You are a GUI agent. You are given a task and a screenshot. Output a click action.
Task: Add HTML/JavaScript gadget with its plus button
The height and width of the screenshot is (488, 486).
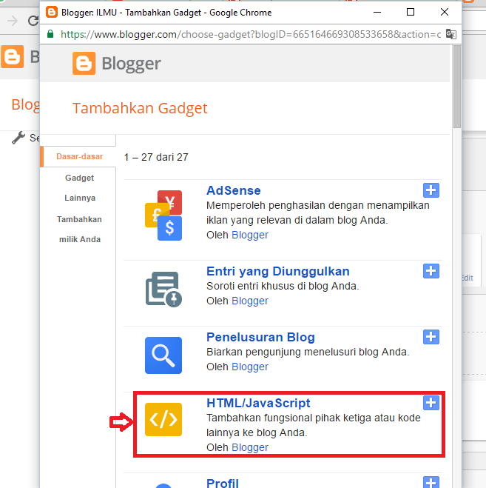point(431,403)
